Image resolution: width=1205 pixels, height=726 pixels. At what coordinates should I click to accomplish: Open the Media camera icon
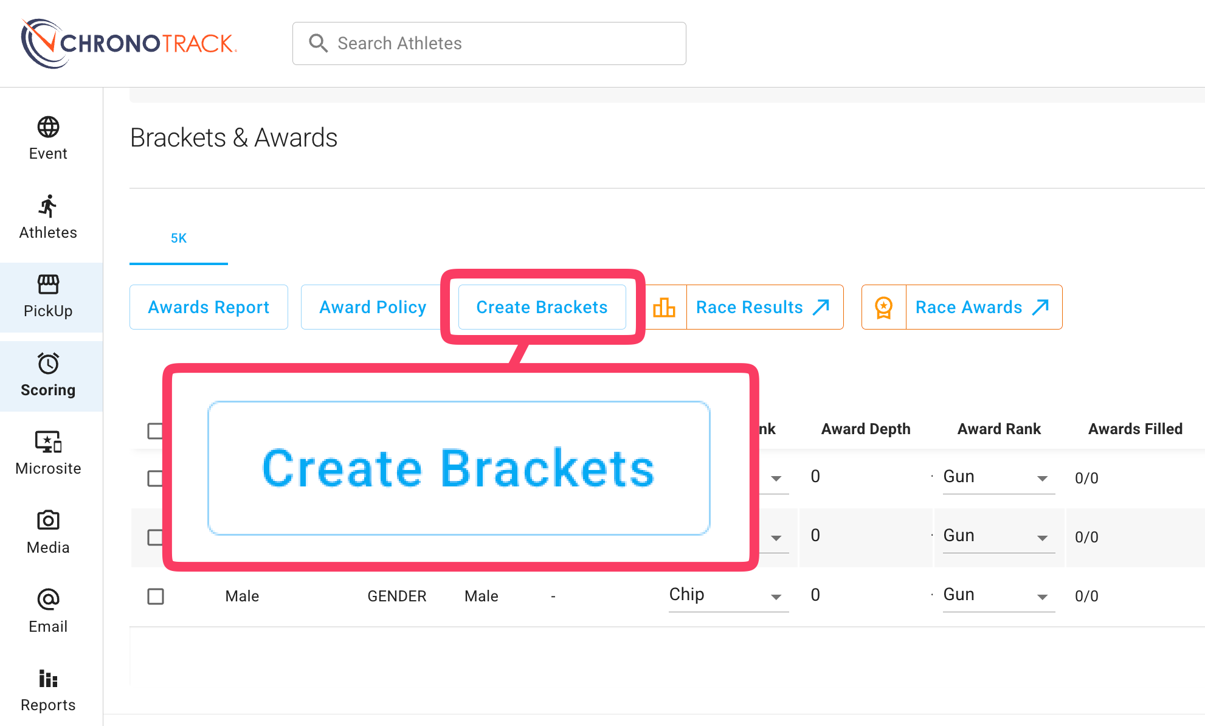[48, 520]
